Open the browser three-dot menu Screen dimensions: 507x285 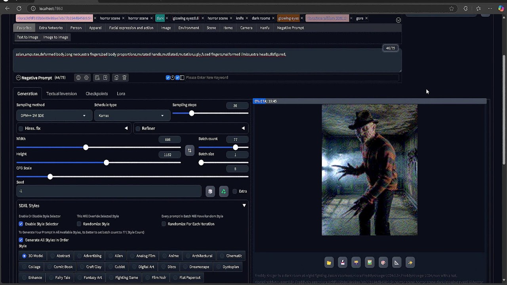490,8
